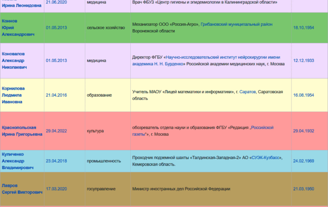Image resolution: width=328 pixels, height=207 pixels.
Task: Click birth date 12.12.1933
Action: point(304,61)
